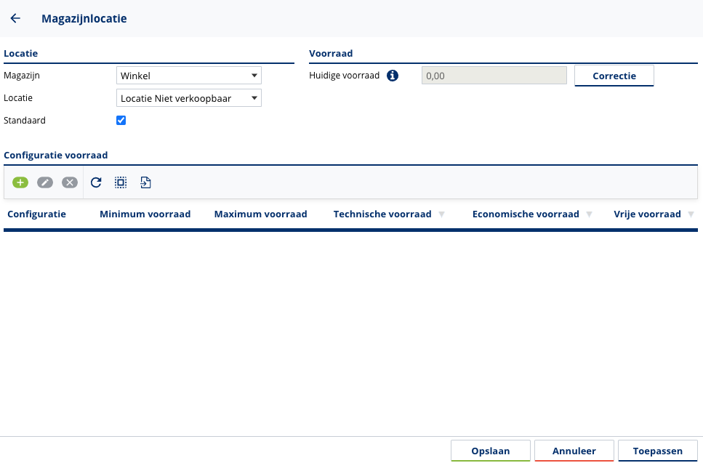Screen dimensions: 703x463
Task: Click the Huidige voorraad input field
Action: (494, 76)
